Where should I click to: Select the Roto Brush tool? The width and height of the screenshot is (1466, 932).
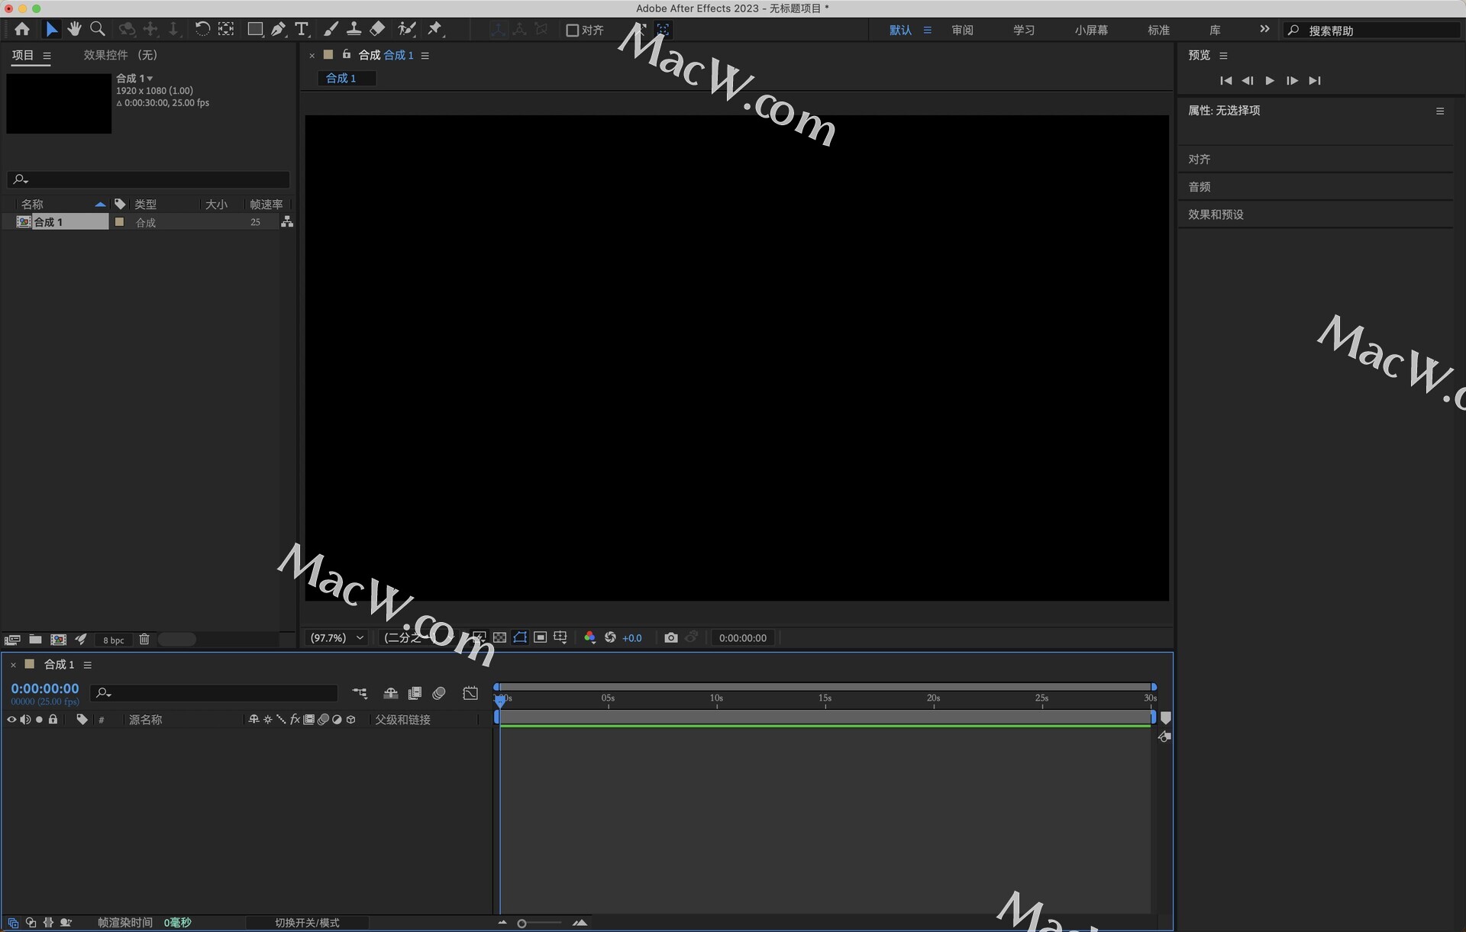click(407, 29)
